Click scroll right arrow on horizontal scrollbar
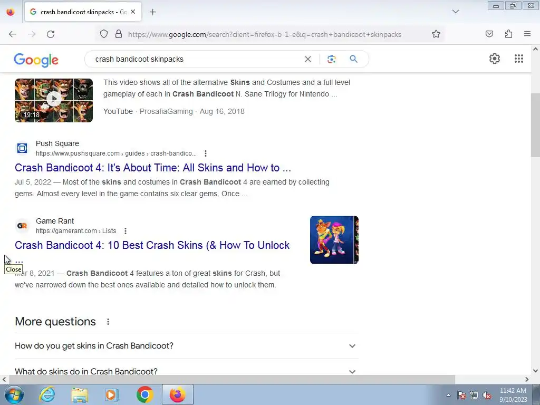540x405 pixels. click(527, 380)
